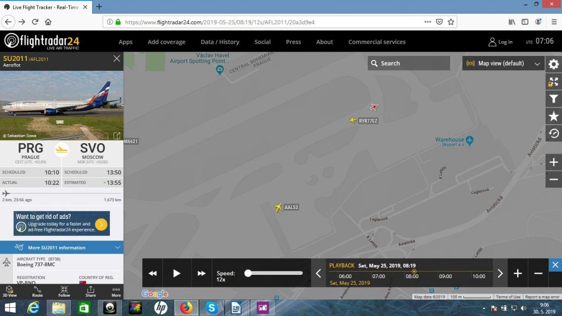This screenshot has height=316, width=562.
Task: Zoom in the map with plus icon
Action: pos(553,162)
